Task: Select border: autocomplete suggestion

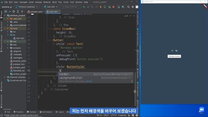Action: click(x=96, y=74)
